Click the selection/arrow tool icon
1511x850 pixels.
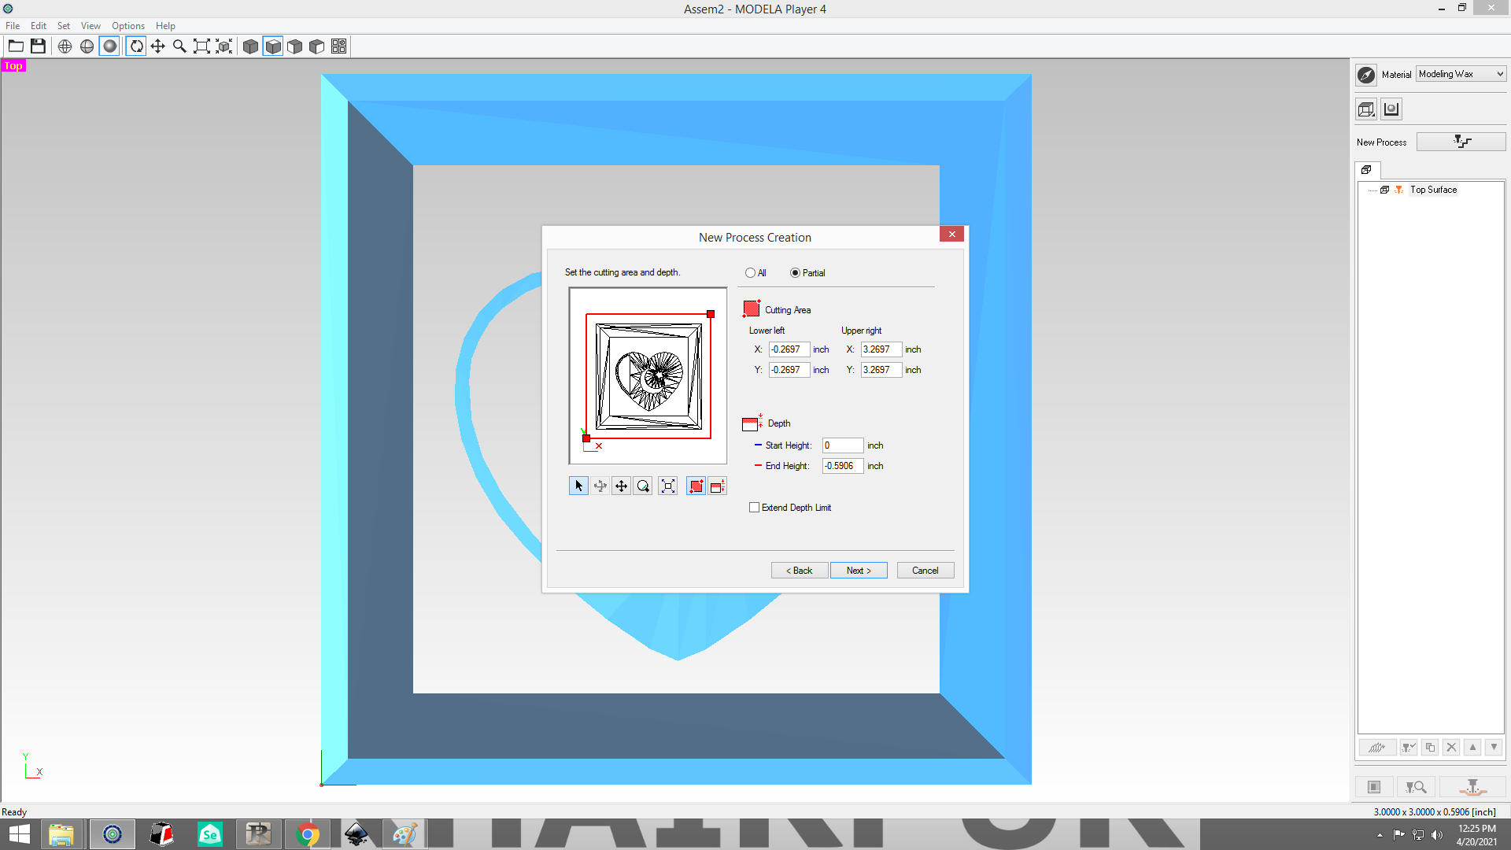pos(579,486)
